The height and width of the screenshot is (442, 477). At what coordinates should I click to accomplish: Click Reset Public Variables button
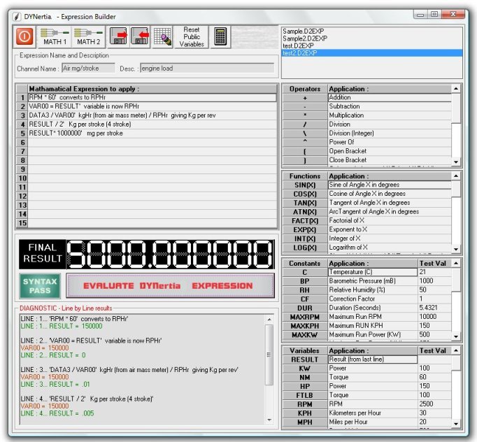click(x=192, y=37)
